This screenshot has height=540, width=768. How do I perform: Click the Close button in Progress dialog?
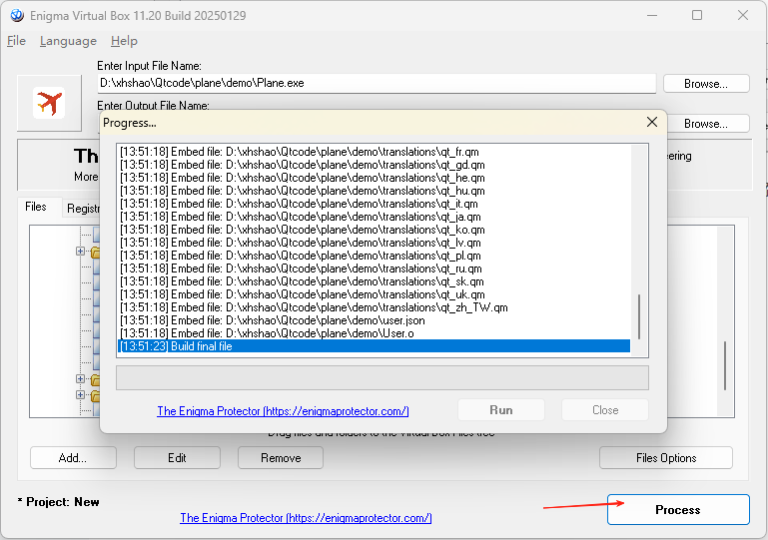tap(605, 410)
